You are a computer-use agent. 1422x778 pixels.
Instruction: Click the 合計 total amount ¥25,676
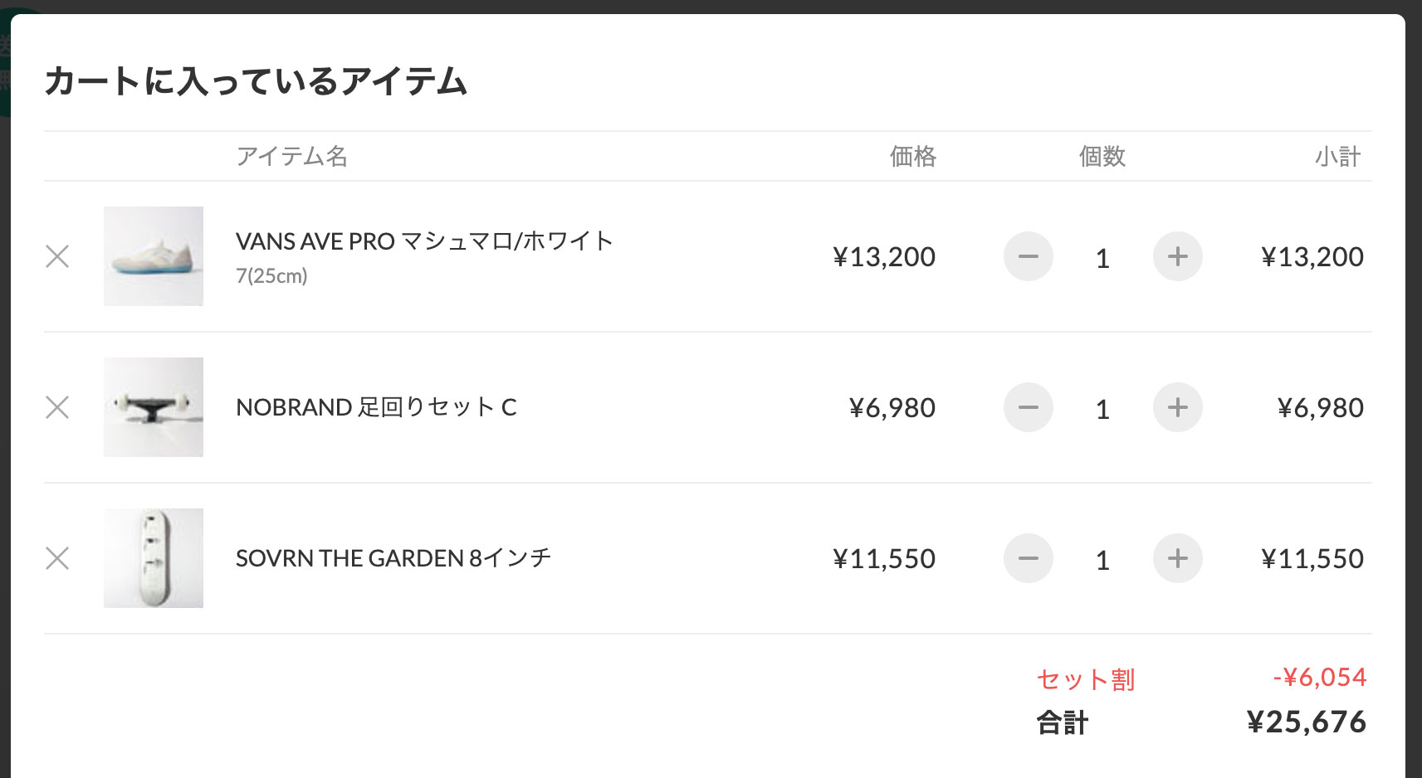pos(1306,722)
